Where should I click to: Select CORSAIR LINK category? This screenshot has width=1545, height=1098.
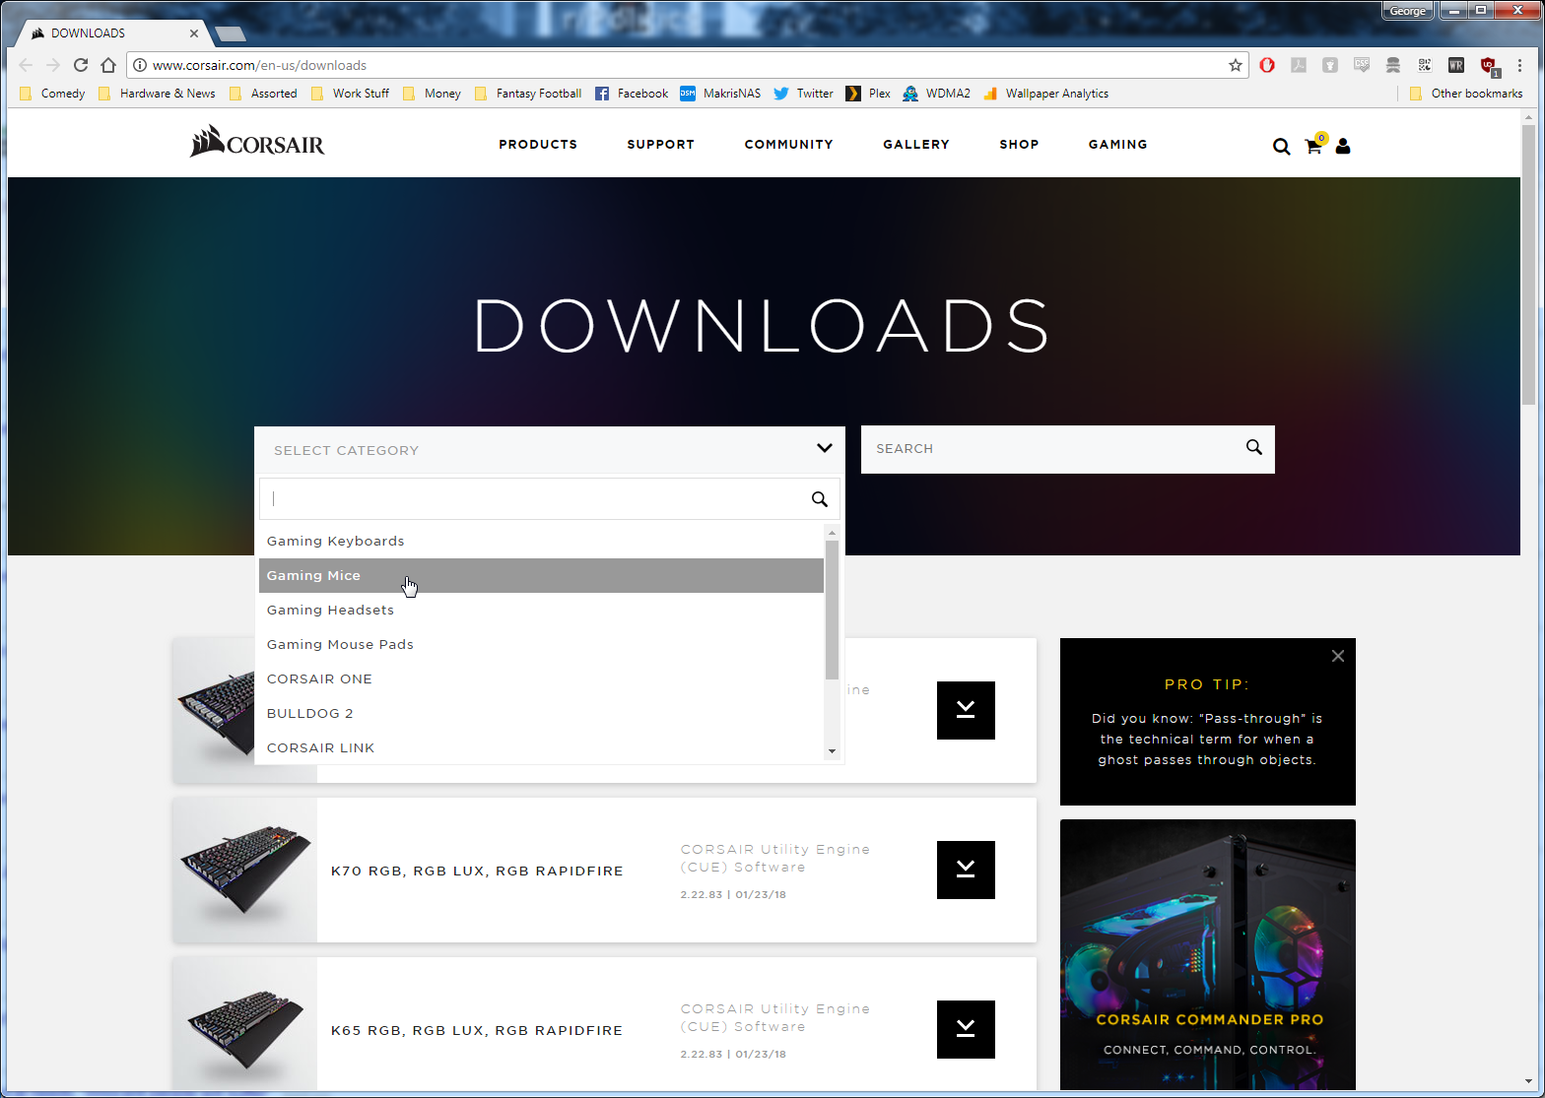pos(541,747)
